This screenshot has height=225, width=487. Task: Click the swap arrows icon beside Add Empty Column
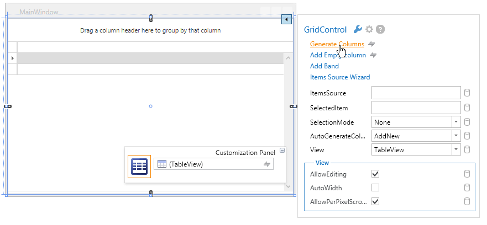tap(373, 55)
